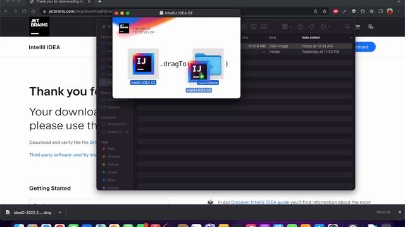Switch Finder to gallery view

pos(264,26)
